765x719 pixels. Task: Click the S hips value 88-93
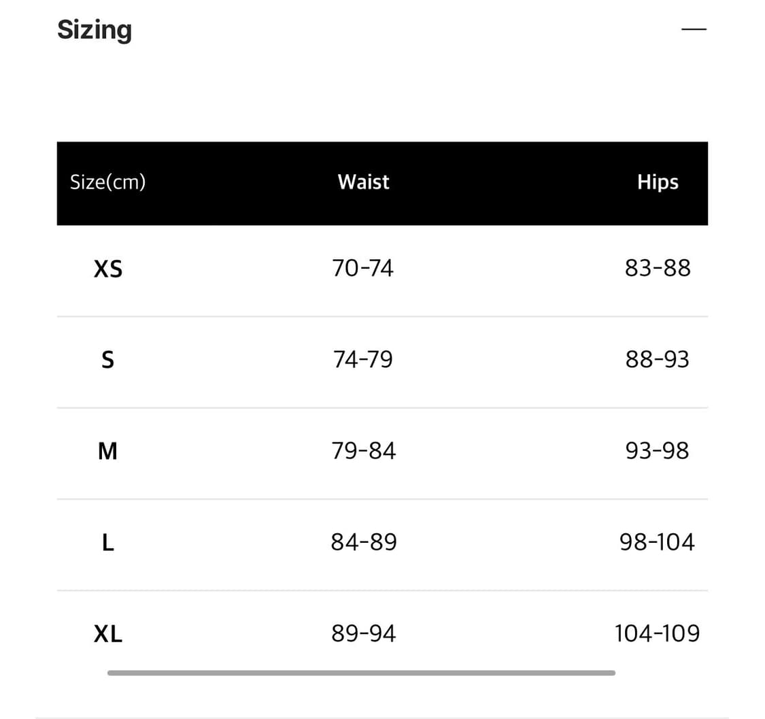tap(658, 359)
